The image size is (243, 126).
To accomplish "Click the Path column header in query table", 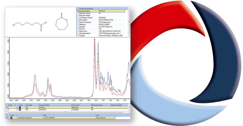I will [x=69, y=115].
